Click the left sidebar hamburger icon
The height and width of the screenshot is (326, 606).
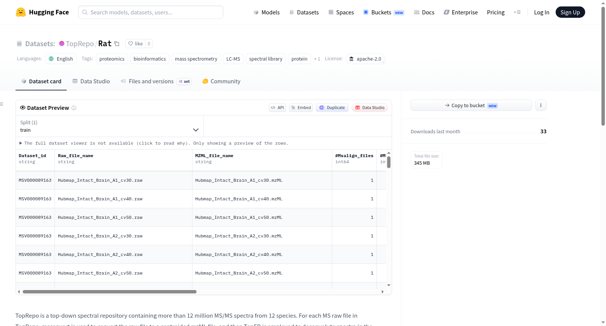coord(2,104)
